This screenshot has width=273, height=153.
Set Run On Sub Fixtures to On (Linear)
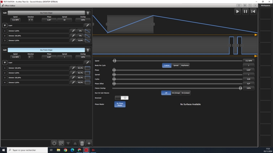(x=186, y=93)
